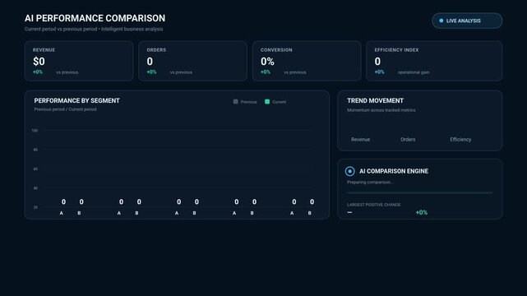
Task: Click the blue dot in LIVE ANALYSIS pill
Action: point(441,21)
